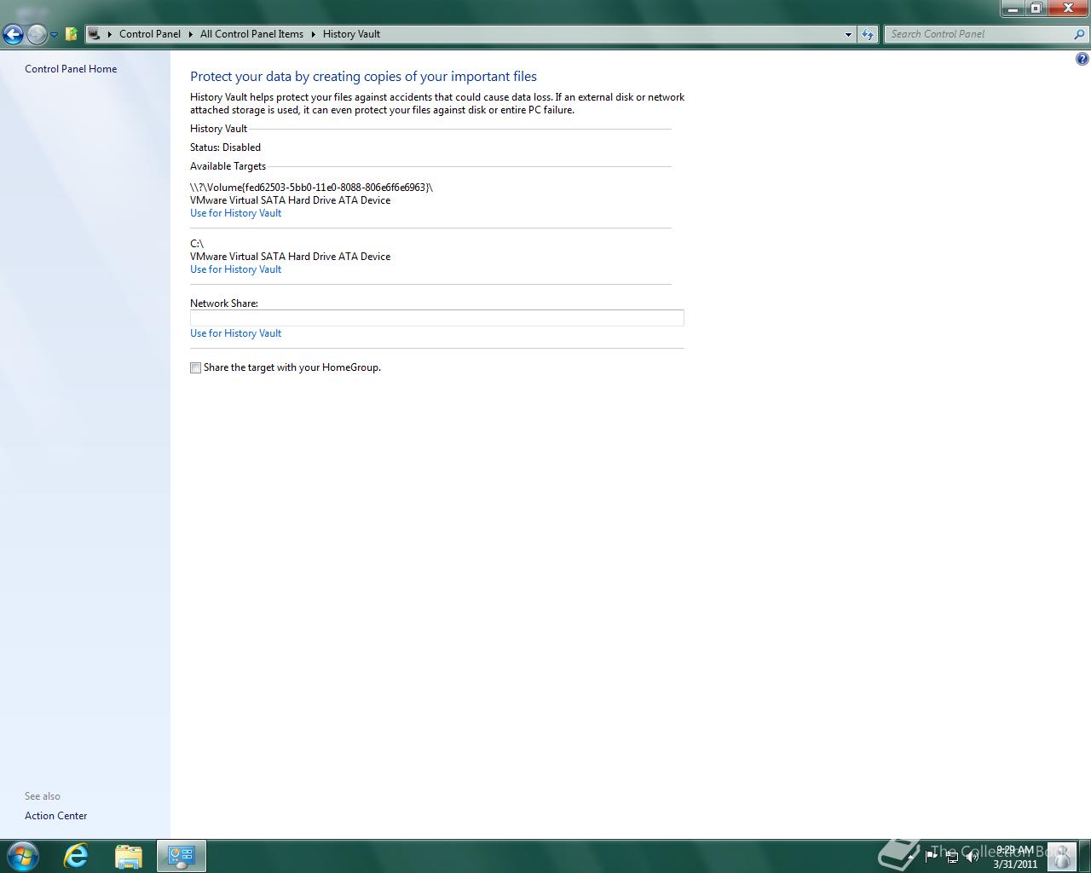Show hidden tray icons arrow

912,856
